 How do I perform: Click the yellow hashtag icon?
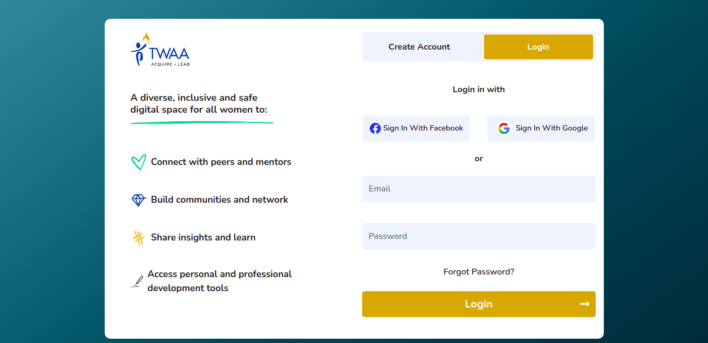click(x=139, y=238)
